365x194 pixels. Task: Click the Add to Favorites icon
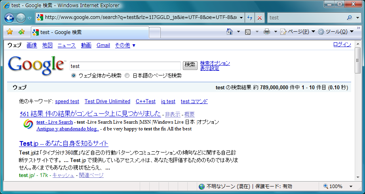21,32
